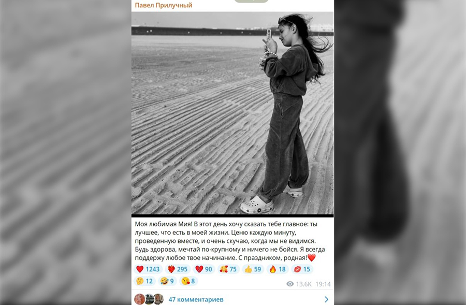Viewport: 466px width, 305px height.
Task: Add the flaming heart reaction showing 295
Action: pos(178,269)
